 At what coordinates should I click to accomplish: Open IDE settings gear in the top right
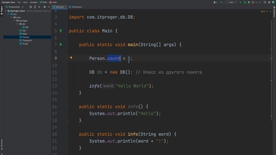[x=269, y=2]
